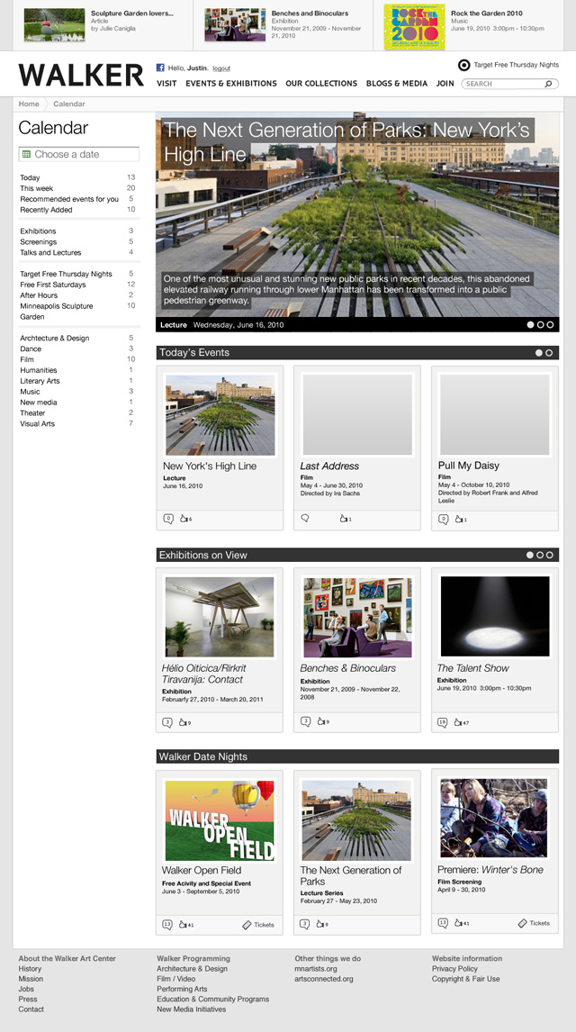Open the Choose a date picker

[79, 154]
